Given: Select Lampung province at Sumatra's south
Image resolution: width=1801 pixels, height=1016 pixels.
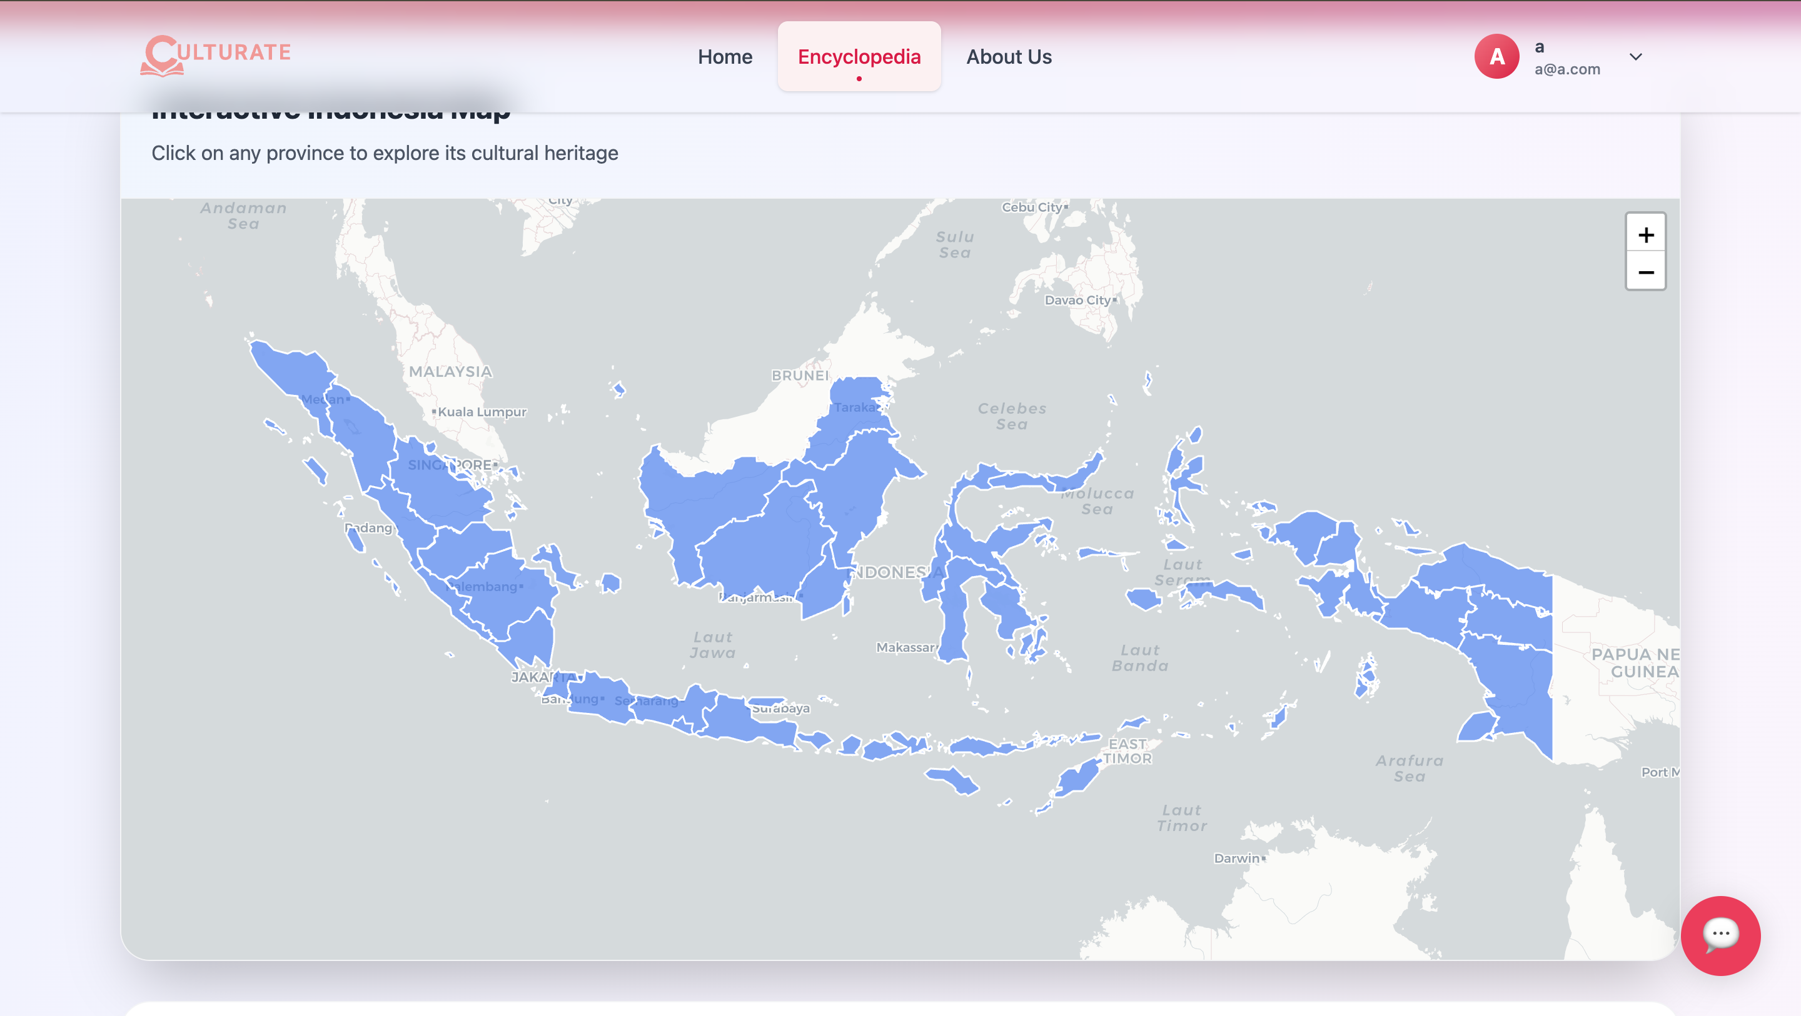Looking at the screenshot, I should click(x=533, y=639).
